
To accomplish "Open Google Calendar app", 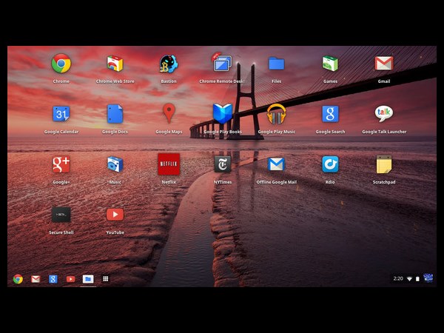I will (x=61, y=114).
